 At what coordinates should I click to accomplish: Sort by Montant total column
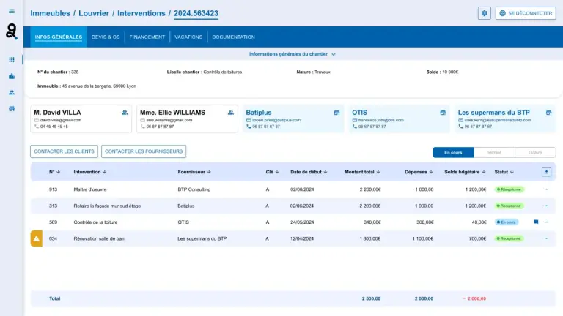point(362,172)
